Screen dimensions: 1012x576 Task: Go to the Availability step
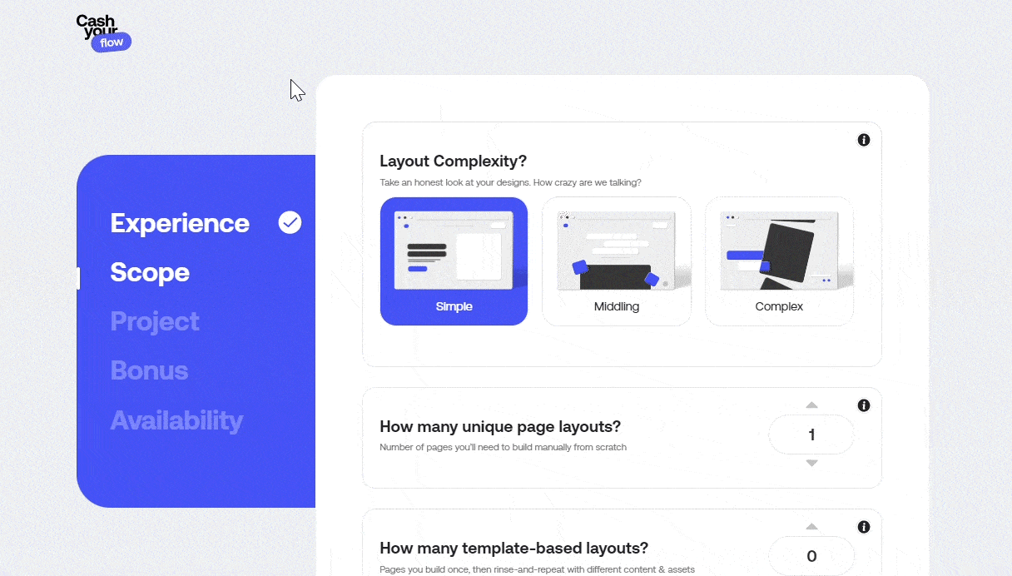[x=176, y=420]
